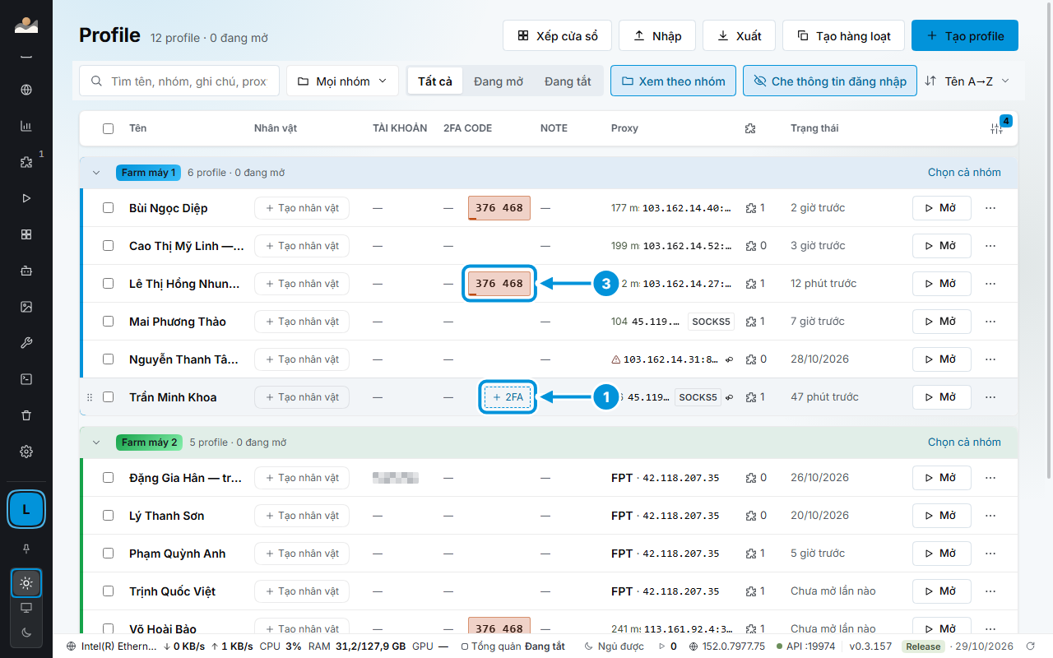The image size is (1053, 658).
Task: Open the bar chart statistics sidebar icon
Action: coord(26,127)
